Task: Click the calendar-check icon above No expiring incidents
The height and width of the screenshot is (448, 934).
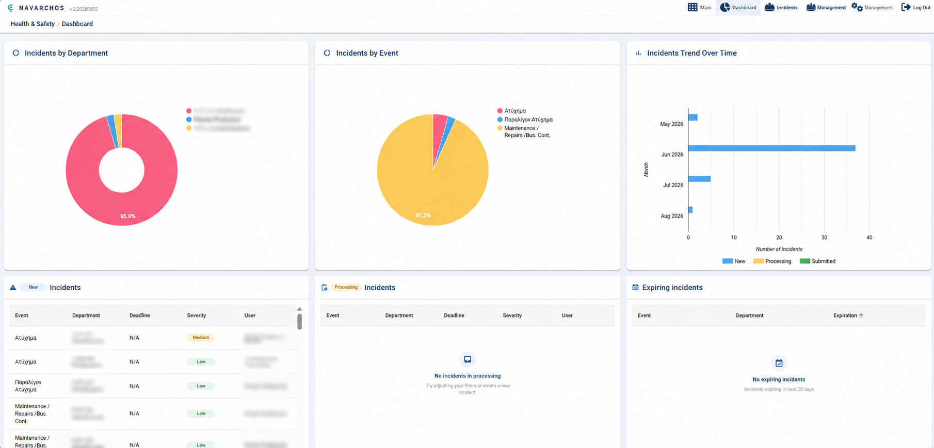Action: tap(779, 363)
